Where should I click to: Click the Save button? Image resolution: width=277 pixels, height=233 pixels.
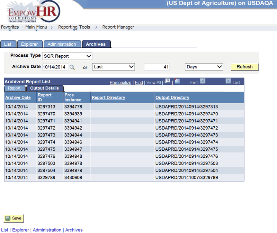pos(14,218)
